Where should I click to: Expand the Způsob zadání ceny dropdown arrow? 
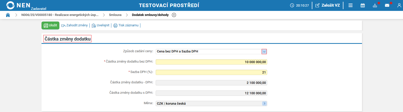tap(264, 51)
